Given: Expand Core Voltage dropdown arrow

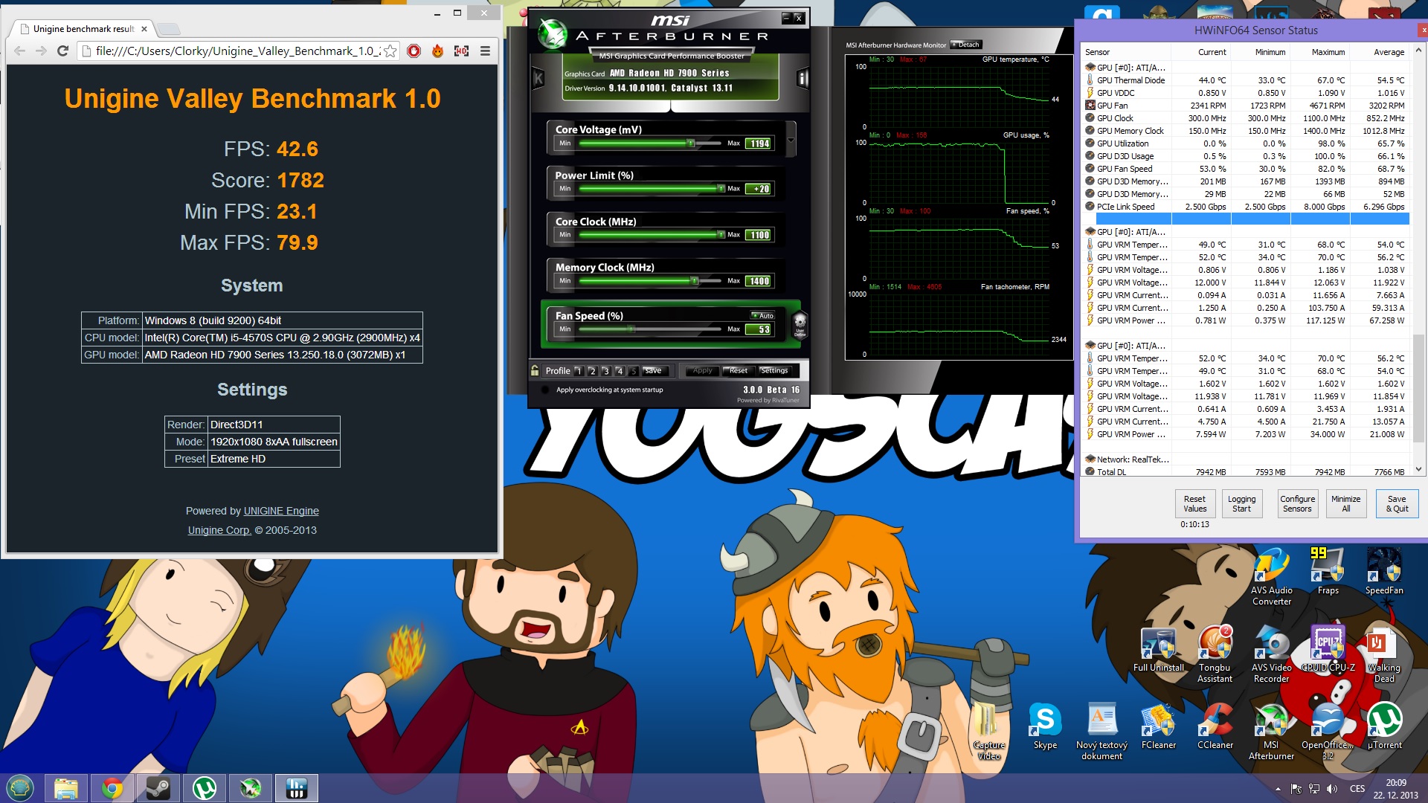Looking at the screenshot, I should (791, 140).
